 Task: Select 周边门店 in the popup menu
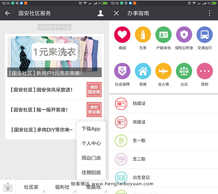(x=91, y=158)
